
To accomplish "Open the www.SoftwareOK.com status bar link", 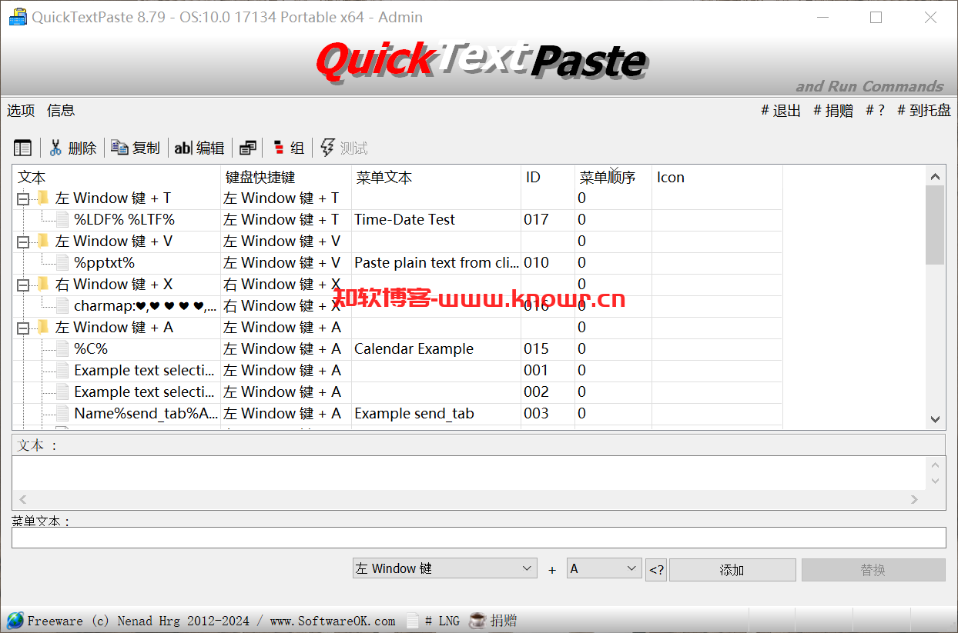I will click(x=332, y=621).
